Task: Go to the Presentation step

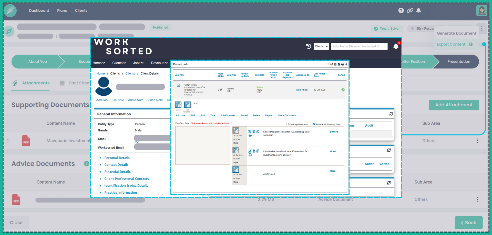Action: click(459, 62)
